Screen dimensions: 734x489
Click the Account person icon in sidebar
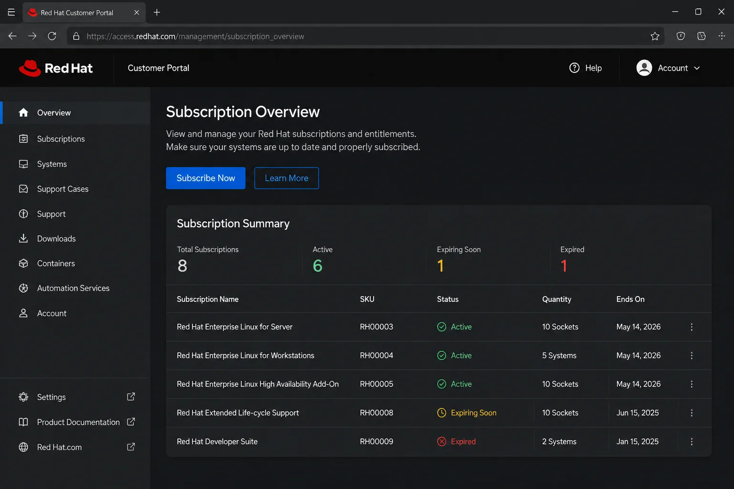tap(23, 313)
